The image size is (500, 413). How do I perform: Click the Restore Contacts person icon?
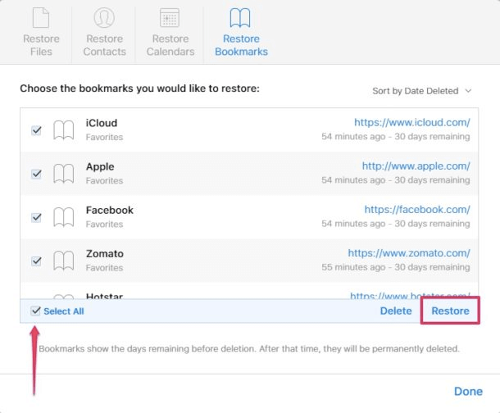104,17
